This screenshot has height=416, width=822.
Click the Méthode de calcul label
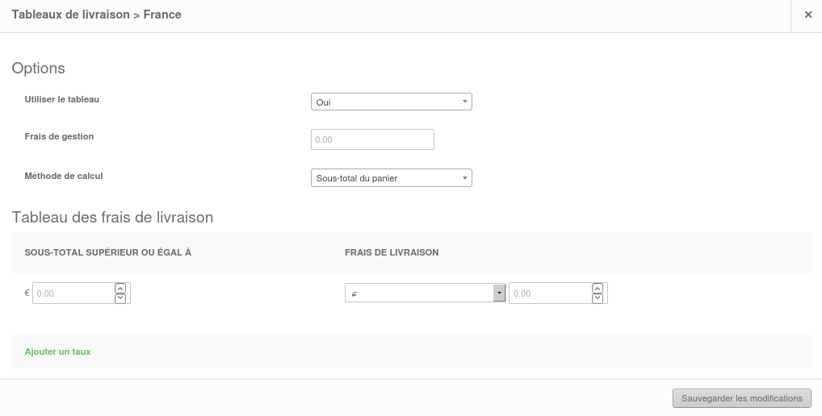click(64, 176)
